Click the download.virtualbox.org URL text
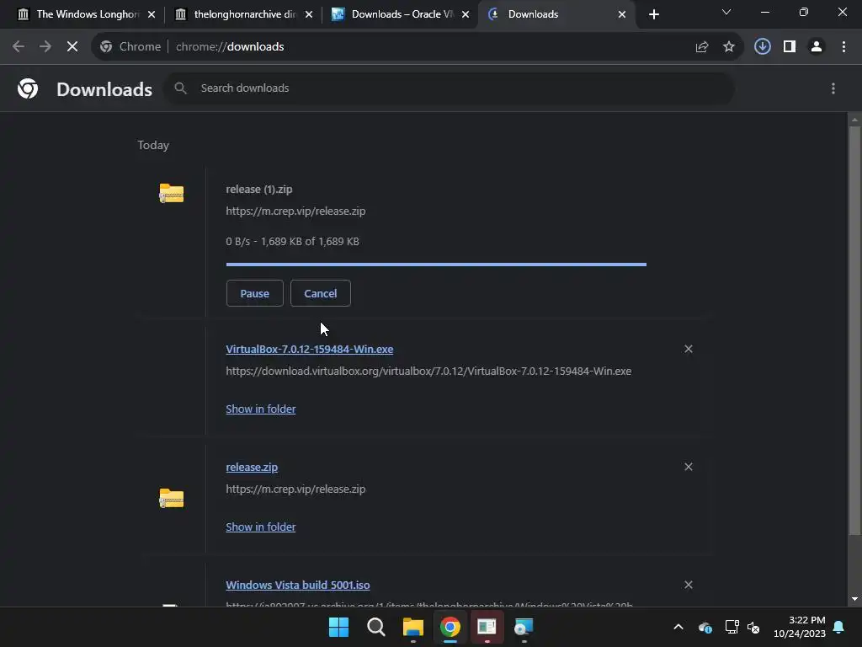This screenshot has width=862, height=647. click(x=428, y=371)
